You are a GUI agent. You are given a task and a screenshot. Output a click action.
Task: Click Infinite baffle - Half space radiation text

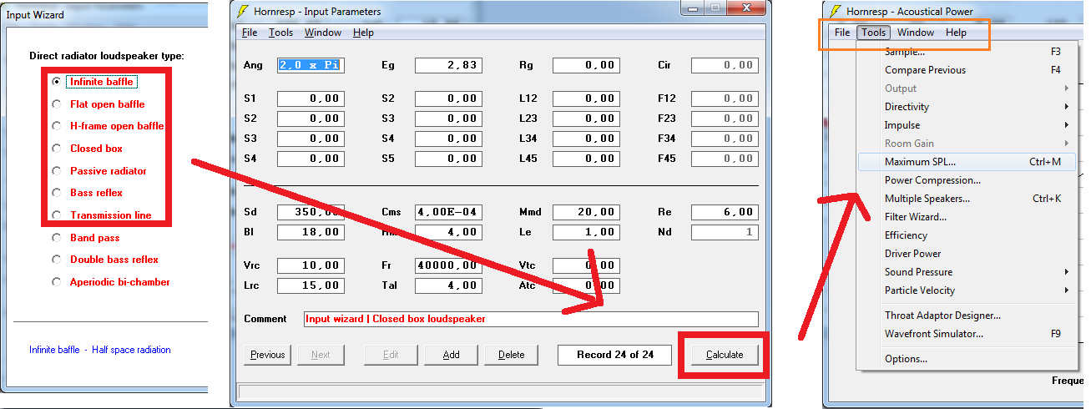(x=100, y=350)
